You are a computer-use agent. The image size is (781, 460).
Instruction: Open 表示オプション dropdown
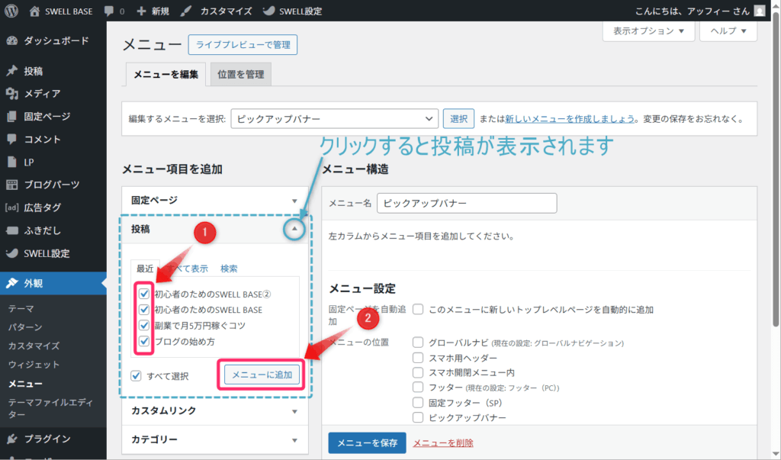[648, 31]
